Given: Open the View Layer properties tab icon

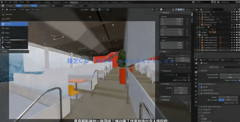Looking at the screenshot, I should 196,79.
